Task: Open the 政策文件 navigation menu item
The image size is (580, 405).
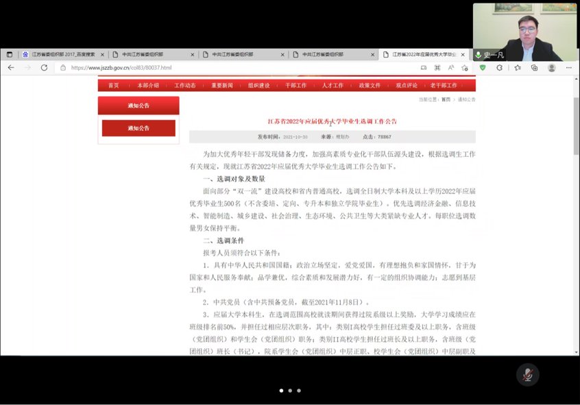Action: 370,86
